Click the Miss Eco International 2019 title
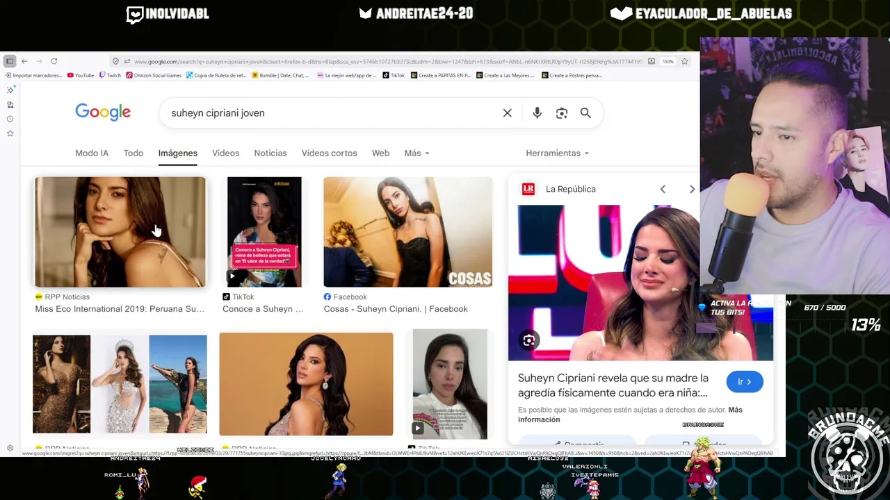 pyautogui.click(x=120, y=309)
